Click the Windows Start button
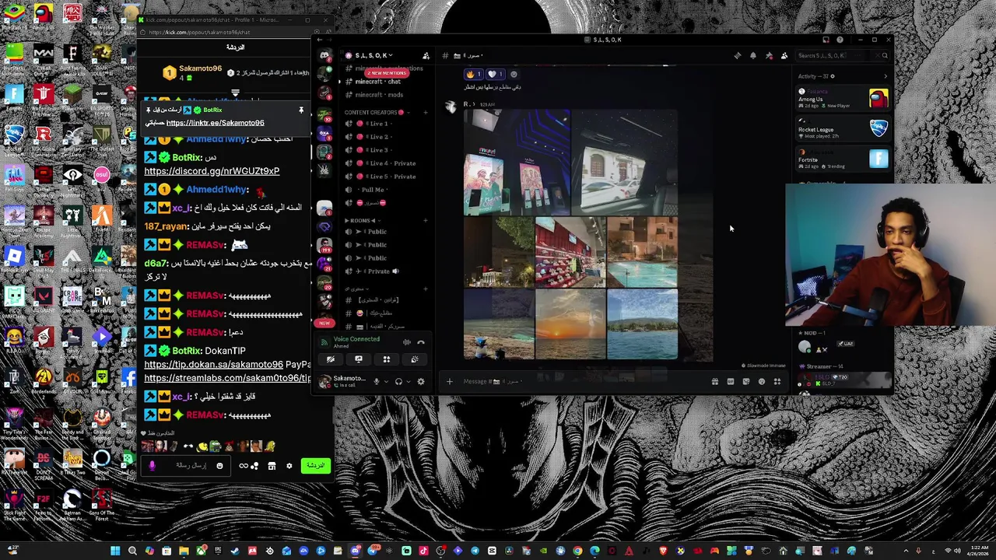Image resolution: width=996 pixels, height=560 pixels. 115,551
